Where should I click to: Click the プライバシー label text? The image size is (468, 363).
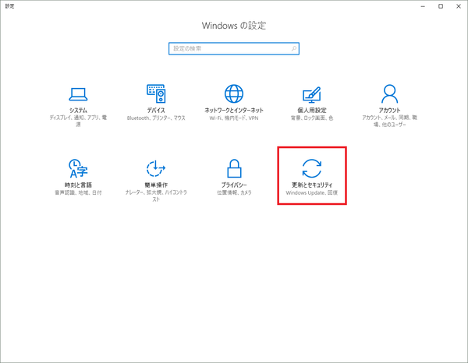tap(234, 185)
